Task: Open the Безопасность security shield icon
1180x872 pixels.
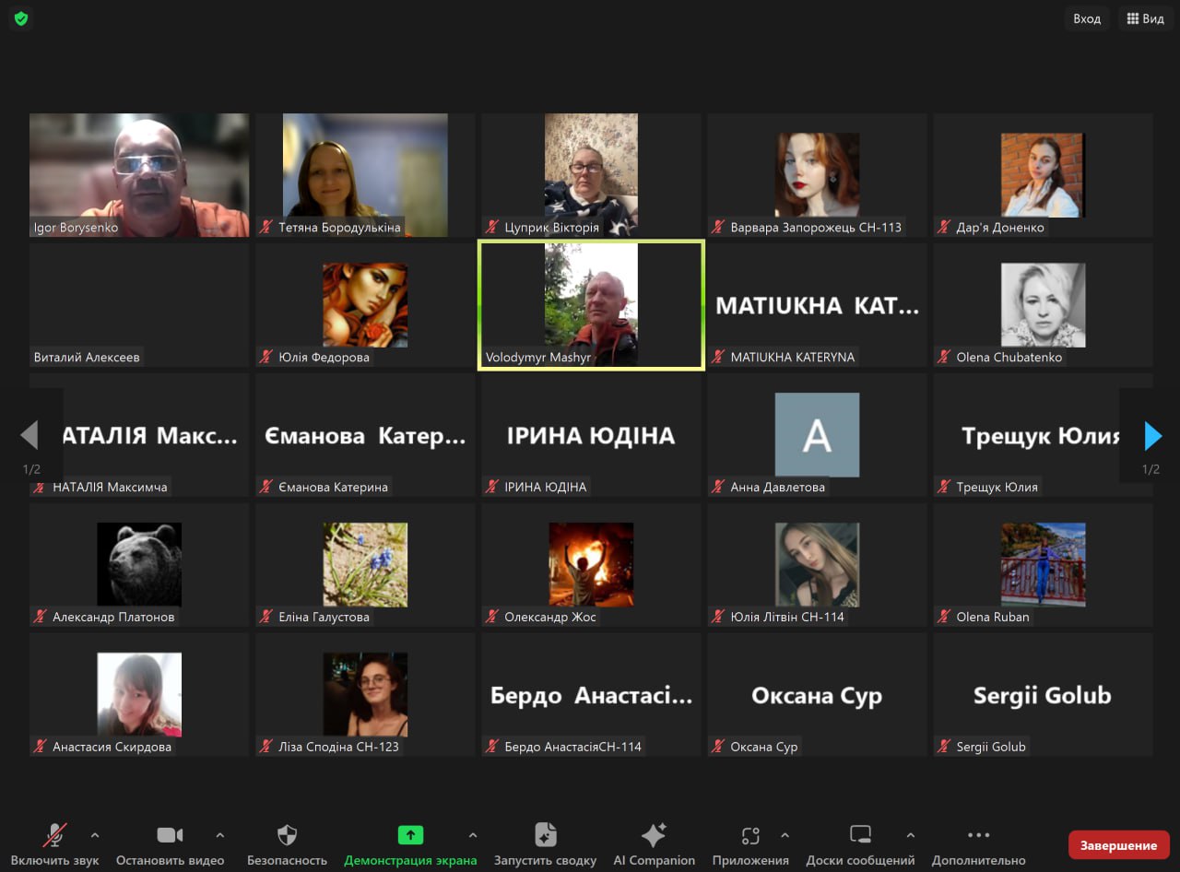Action: click(287, 836)
